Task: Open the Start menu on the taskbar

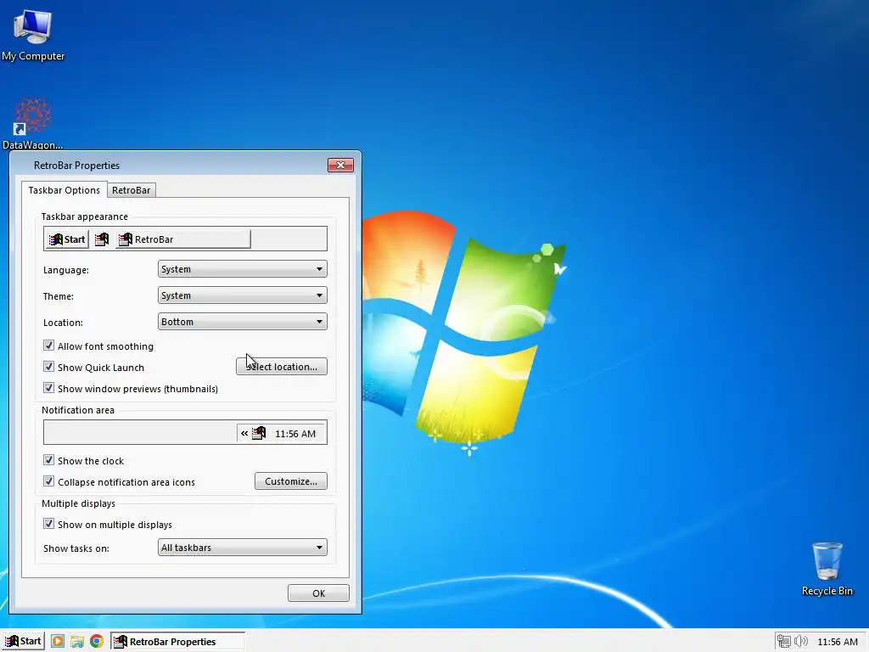Action: pyautogui.click(x=23, y=642)
